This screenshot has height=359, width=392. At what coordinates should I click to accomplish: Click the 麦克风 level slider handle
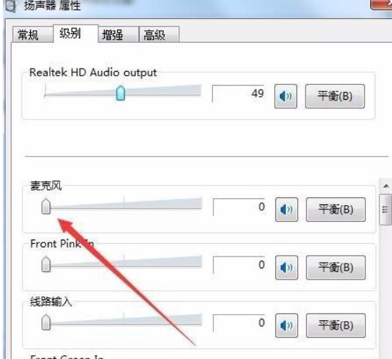point(46,207)
